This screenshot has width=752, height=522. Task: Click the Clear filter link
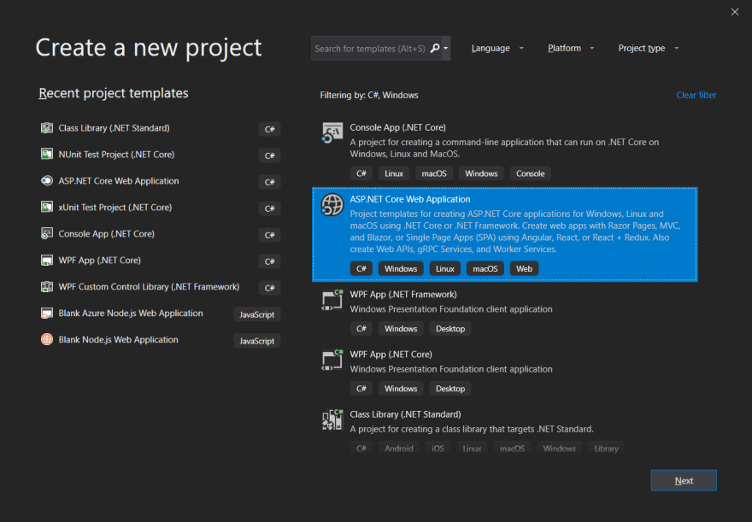coord(696,95)
